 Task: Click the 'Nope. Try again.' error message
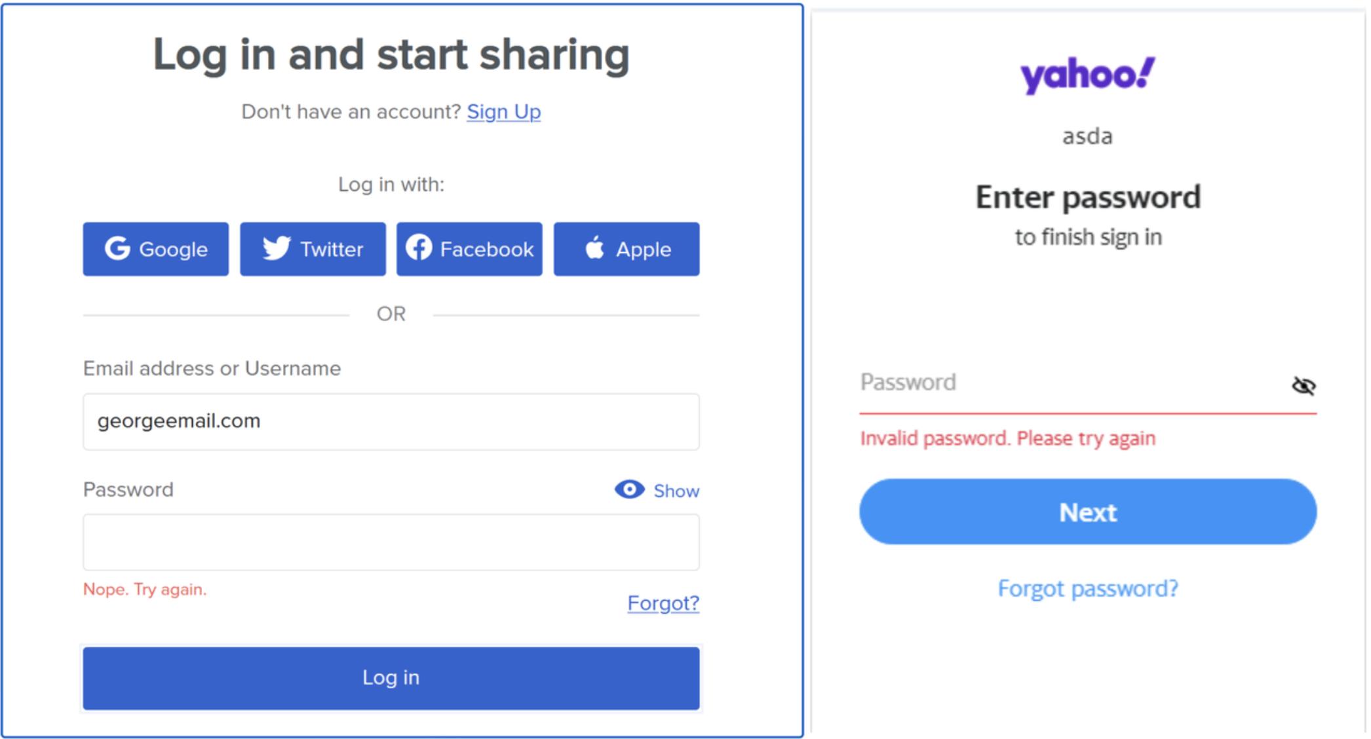coord(145,590)
